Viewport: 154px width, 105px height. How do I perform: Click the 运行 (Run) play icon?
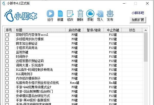pyautogui.click(x=50, y=14)
